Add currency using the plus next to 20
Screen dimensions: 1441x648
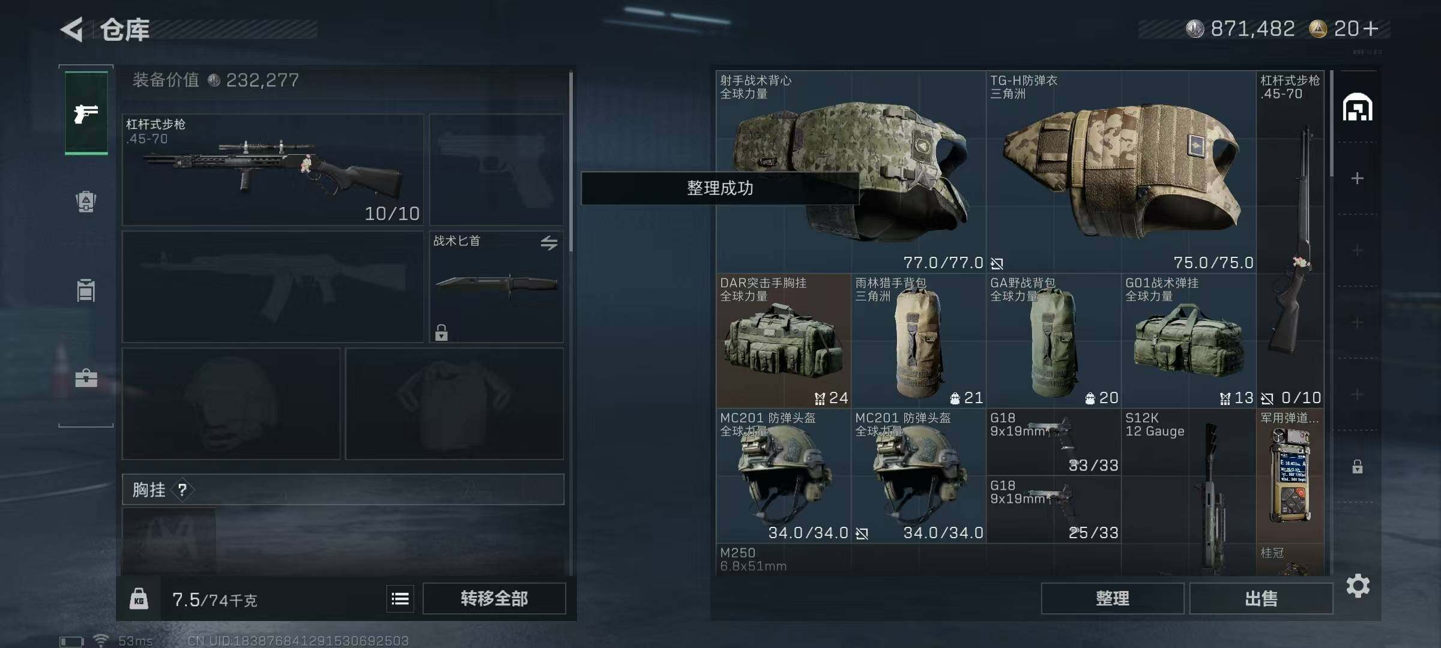[1371, 28]
